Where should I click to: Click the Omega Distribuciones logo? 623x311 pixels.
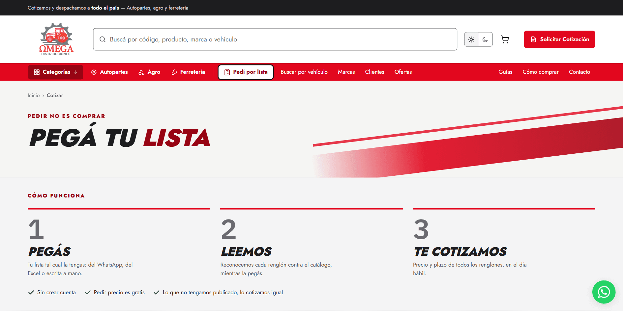point(56,39)
